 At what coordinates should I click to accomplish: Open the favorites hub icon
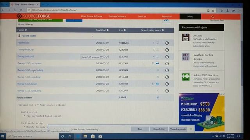click(x=221, y=10)
